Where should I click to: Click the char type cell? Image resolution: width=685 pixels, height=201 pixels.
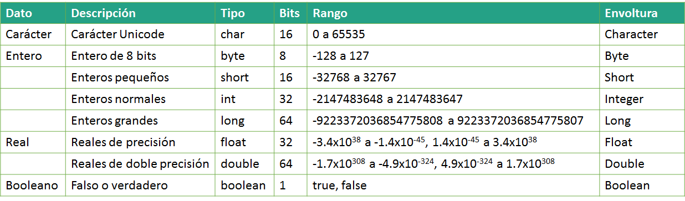tap(244, 34)
